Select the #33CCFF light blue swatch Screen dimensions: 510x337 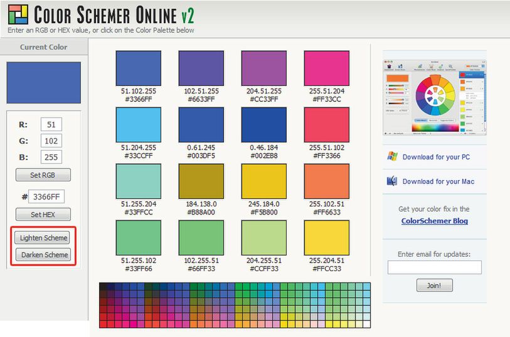(138, 125)
